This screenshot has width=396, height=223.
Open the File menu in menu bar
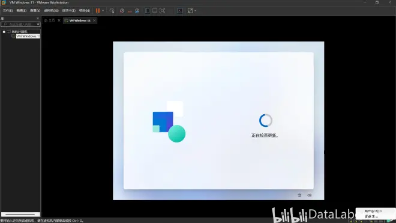8,11
